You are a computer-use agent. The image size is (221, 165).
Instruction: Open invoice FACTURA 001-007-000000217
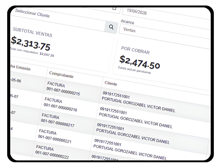tap(58, 120)
